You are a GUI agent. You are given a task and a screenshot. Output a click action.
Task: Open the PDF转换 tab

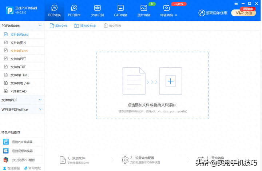[54, 11]
